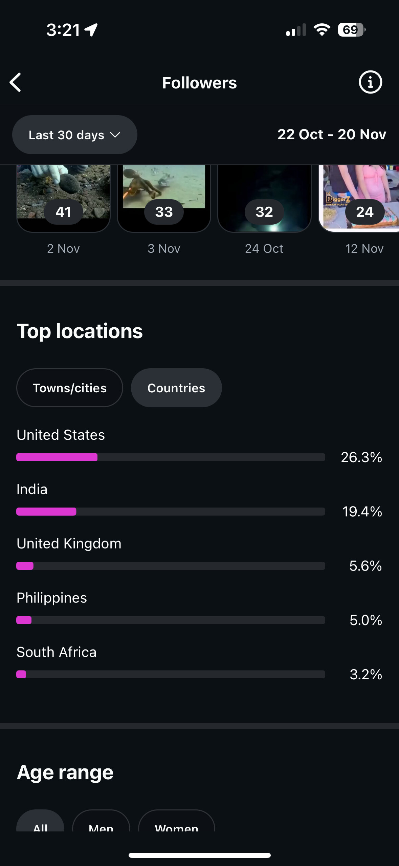399x866 pixels.
Task: Select the All age range tab
Action: (40, 823)
